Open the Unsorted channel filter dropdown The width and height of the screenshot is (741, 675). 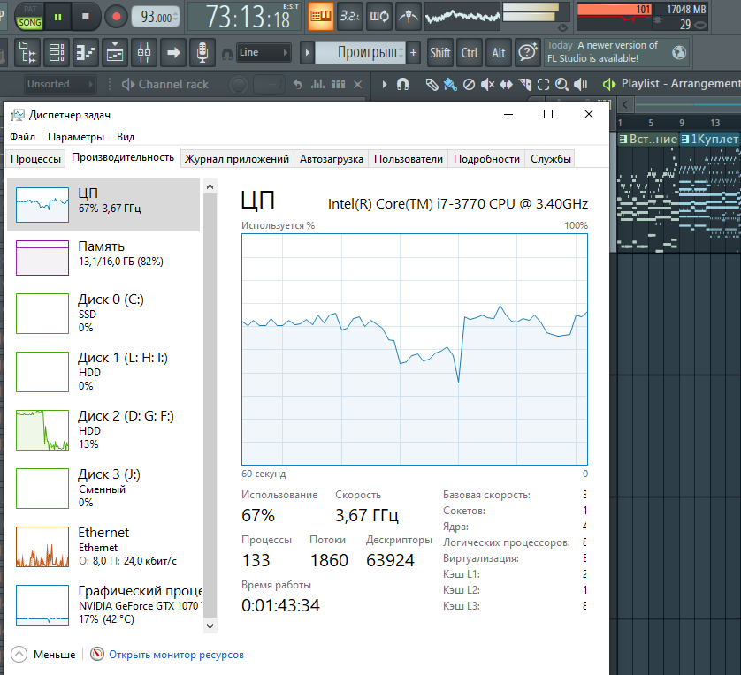(60, 85)
